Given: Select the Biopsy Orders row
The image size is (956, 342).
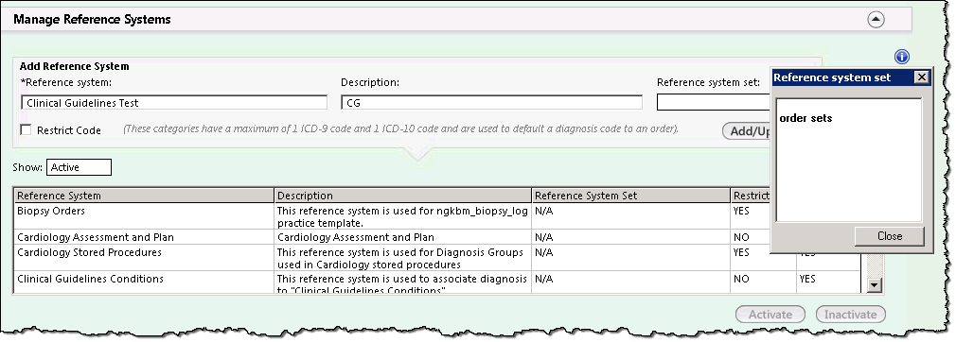Looking at the screenshot, I should [x=392, y=216].
